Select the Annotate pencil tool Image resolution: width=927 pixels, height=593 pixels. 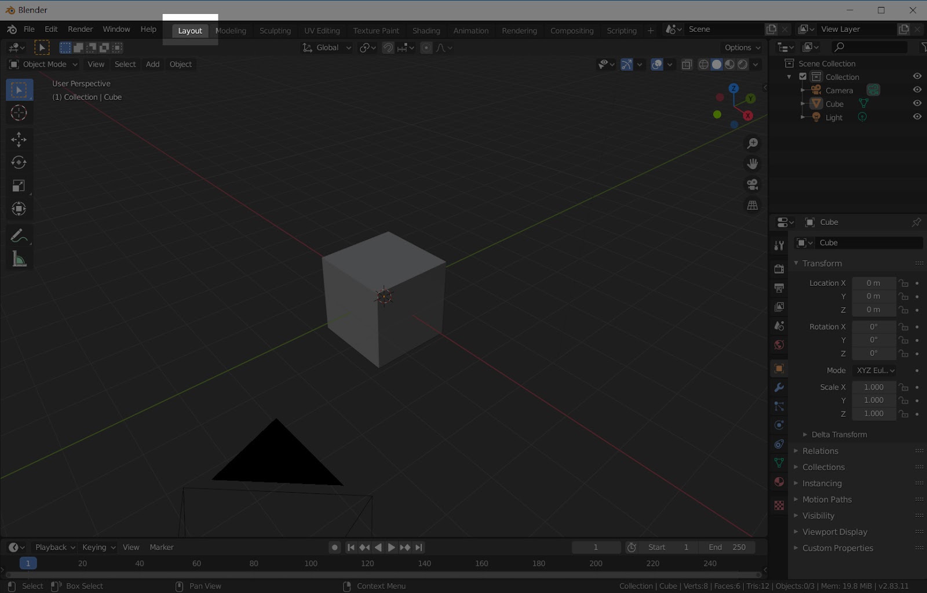[19, 236]
